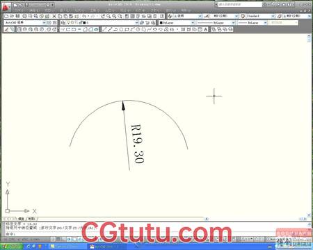Viewport: 313px width, 250px height.
Task: Toggle the layer freeze sun icon
Action: pos(72,23)
